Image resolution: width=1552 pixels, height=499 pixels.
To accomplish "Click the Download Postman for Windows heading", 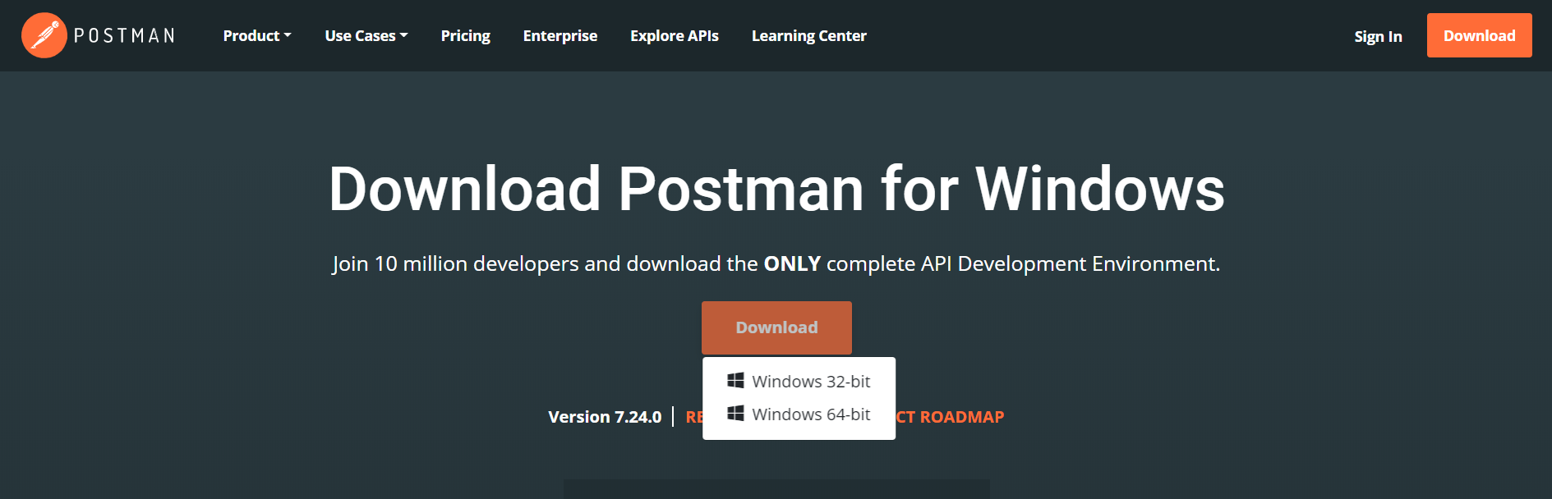I will [x=776, y=190].
